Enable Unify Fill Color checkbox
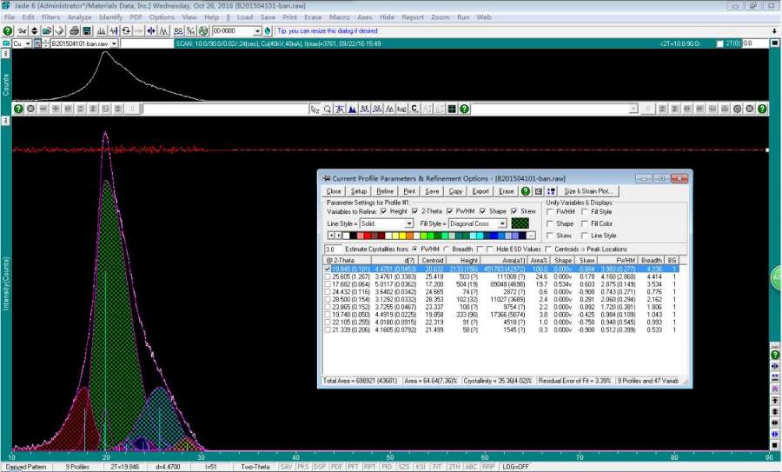The height and width of the screenshot is (472, 782). click(x=585, y=223)
